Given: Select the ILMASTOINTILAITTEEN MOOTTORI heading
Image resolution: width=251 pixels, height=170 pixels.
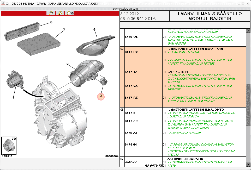Looking at the screenshot, I should tap(195, 49).
